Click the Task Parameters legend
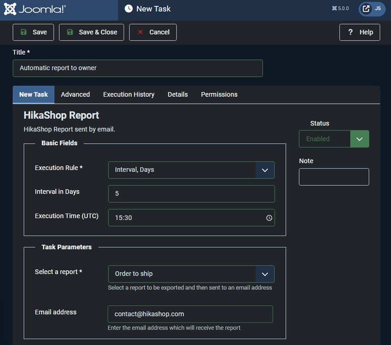391x345 pixels. [66, 247]
